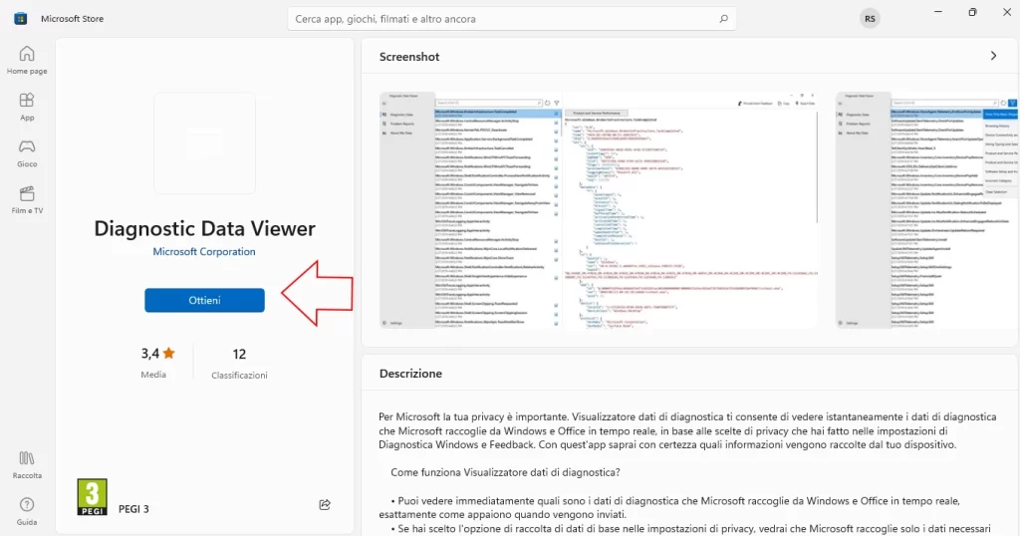The height and width of the screenshot is (536, 1020).
Task: Click the Microsoft Store logo icon
Action: tap(21, 19)
